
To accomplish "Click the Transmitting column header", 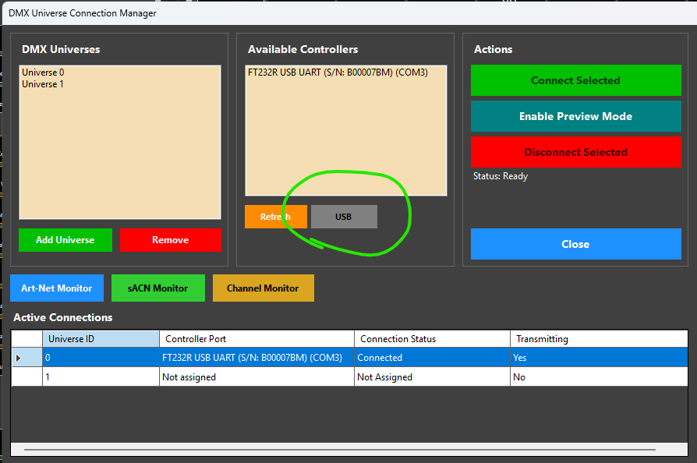I will [x=598, y=339].
